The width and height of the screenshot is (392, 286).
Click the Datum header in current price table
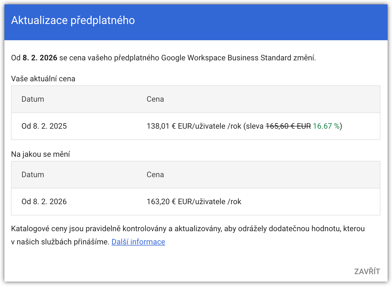click(x=33, y=99)
